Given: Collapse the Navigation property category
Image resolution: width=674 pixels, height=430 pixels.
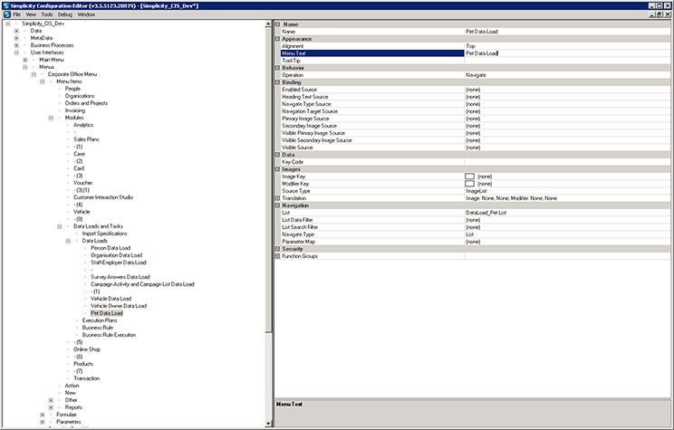Looking at the screenshot, I should (278, 205).
